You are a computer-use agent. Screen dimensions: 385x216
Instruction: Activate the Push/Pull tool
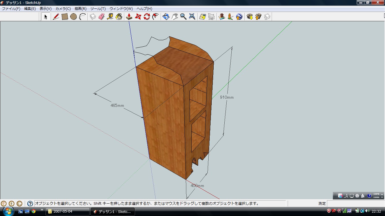point(129,17)
